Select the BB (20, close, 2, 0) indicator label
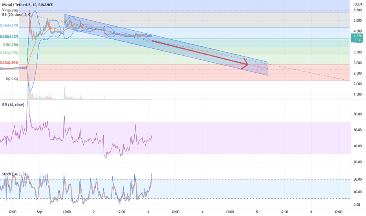Screen dimensions: 366x216 click(x=16, y=15)
